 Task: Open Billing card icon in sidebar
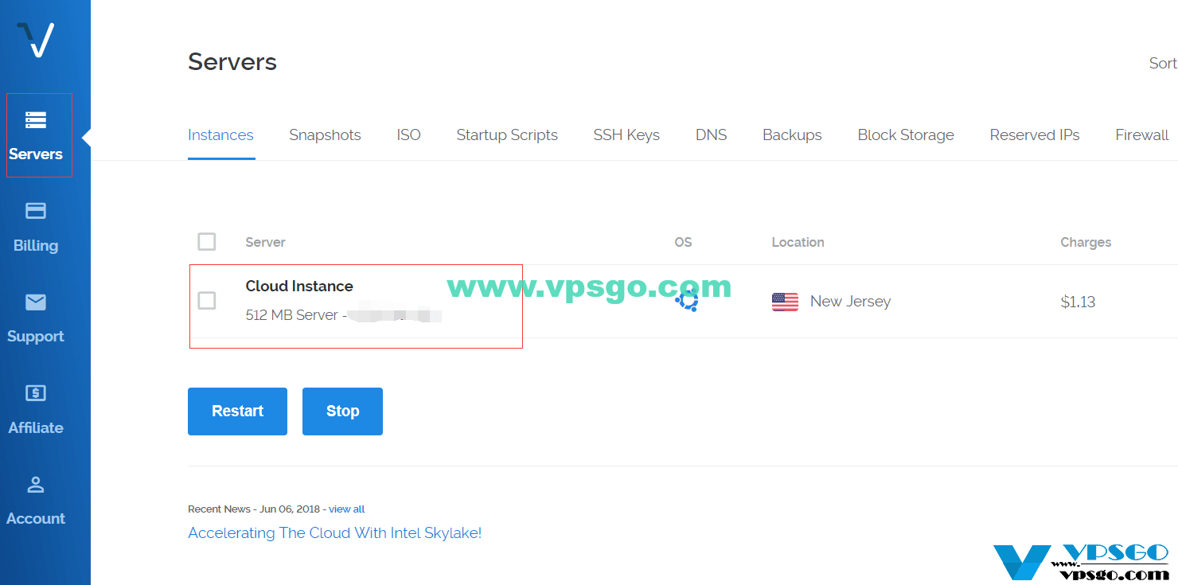point(36,211)
